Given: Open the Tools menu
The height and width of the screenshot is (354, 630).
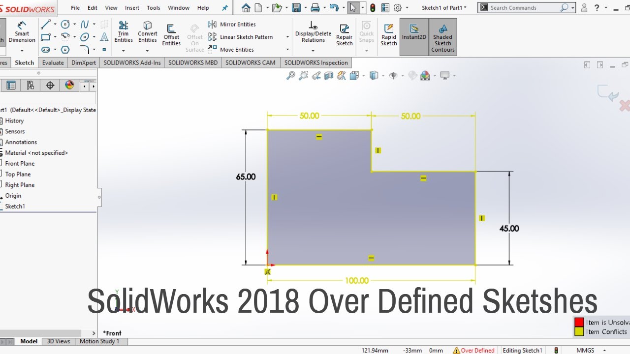Looking at the screenshot, I should point(154,8).
